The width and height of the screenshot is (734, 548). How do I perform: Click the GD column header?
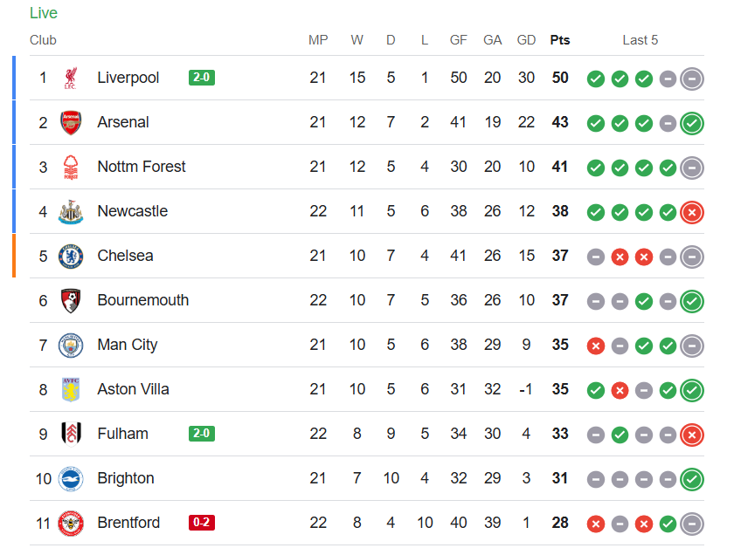coord(526,40)
